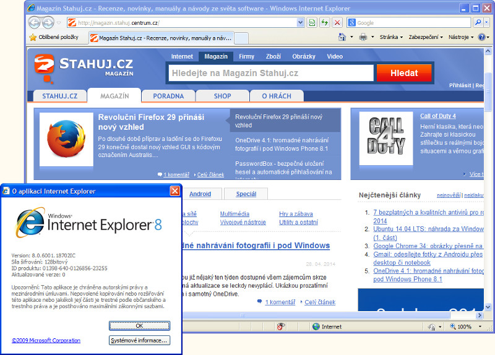Run the search with the magnifier icon

[478, 22]
